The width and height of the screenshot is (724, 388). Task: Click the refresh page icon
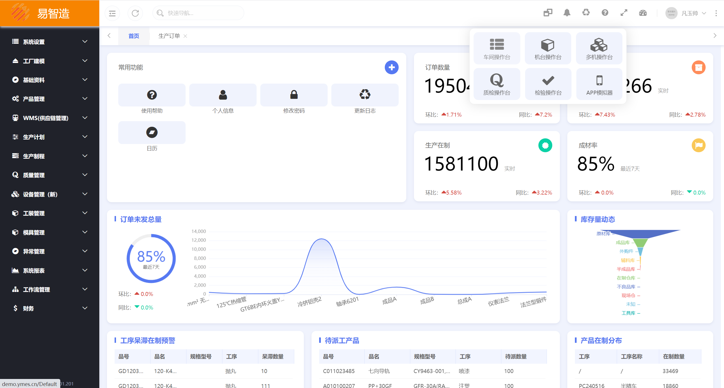coord(135,13)
